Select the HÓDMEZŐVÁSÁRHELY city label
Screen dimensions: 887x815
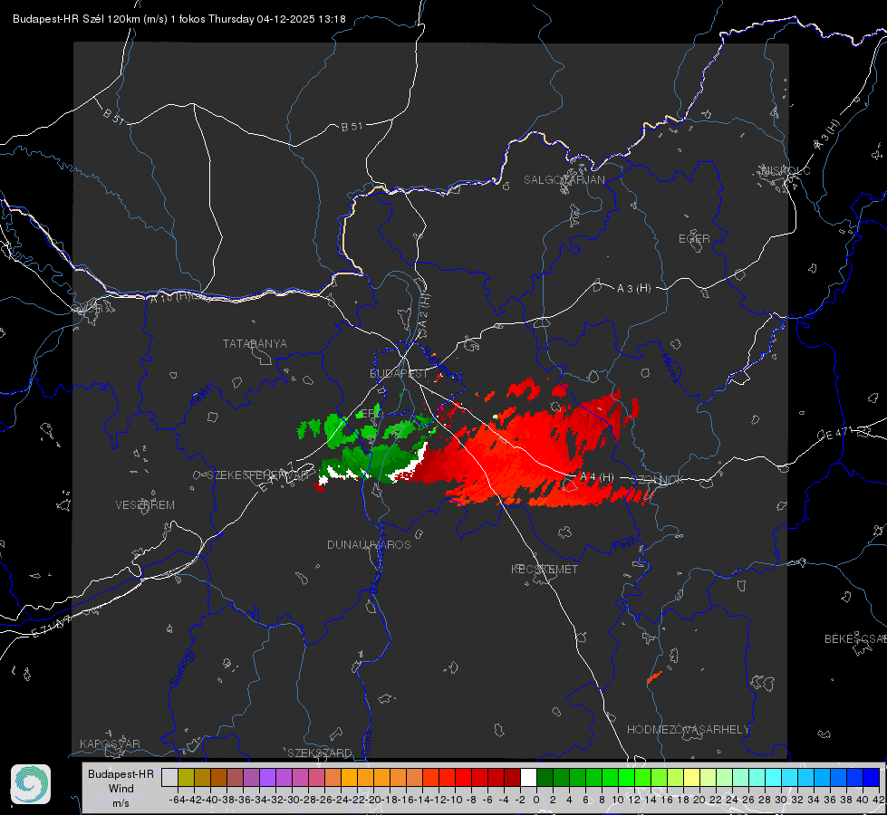pyautogui.click(x=688, y=730)
